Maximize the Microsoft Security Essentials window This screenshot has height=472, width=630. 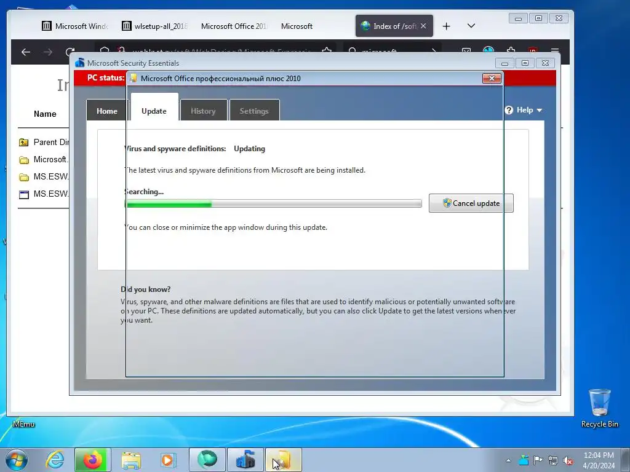[x=525, y=63]
